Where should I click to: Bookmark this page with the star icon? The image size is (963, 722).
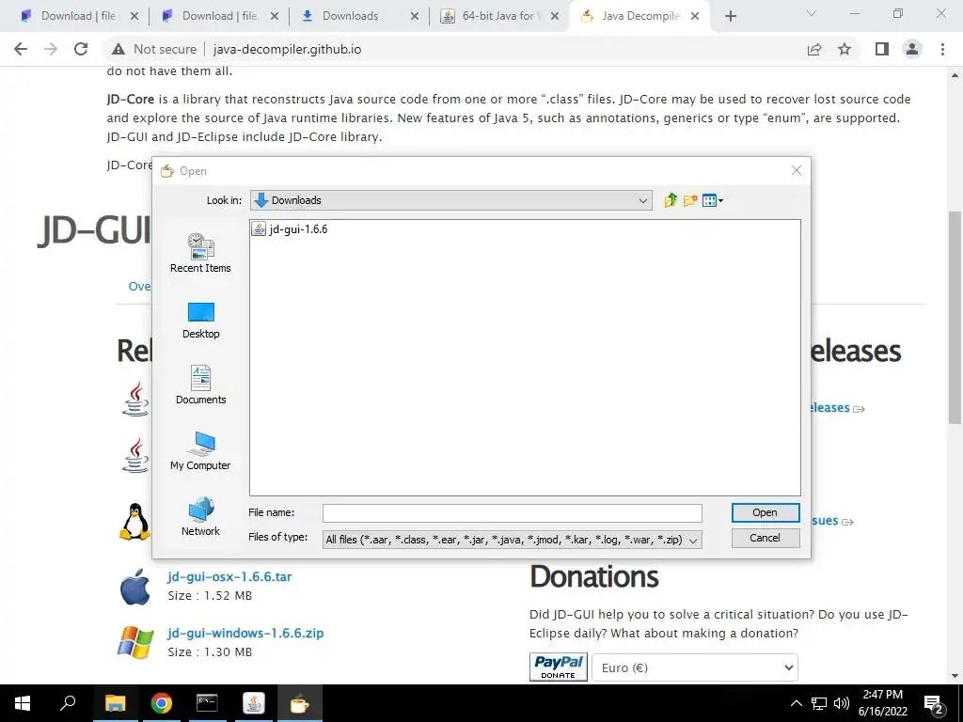click(845, 49)
